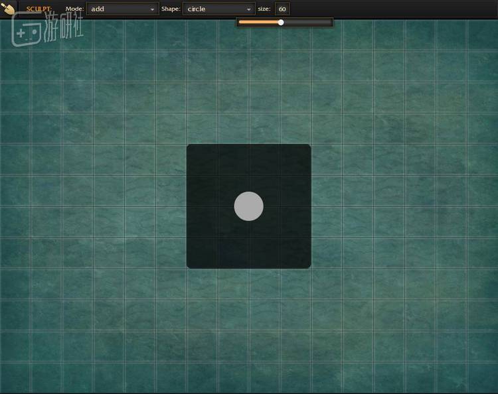Click the sculpt trowel tool icon
The height and width of the screenshot is (394, 498).
click(x=9, y=8)
